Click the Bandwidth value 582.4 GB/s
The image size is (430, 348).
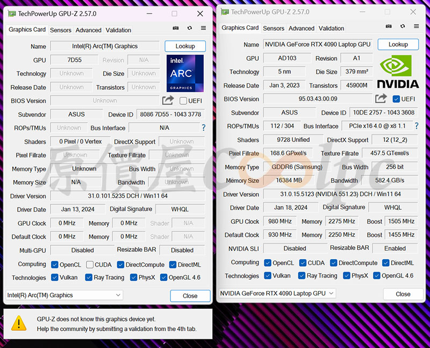point(390,180)
